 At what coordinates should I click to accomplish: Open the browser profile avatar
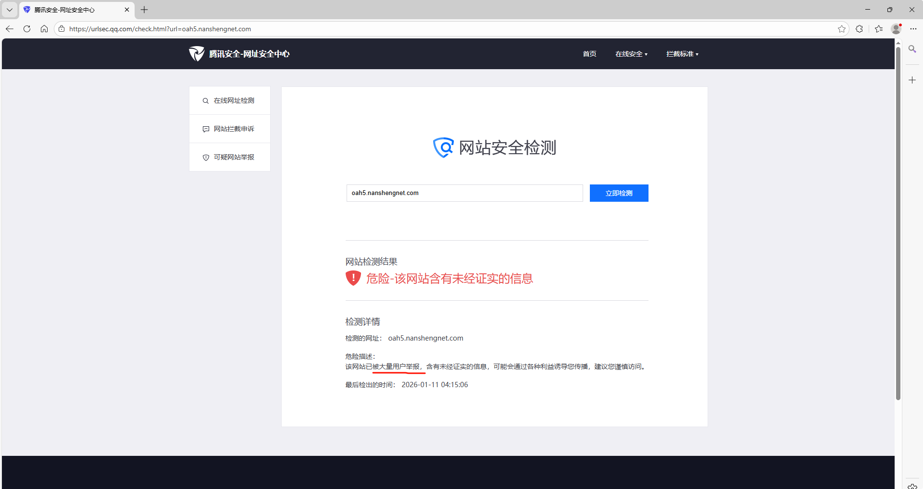coord(896,29)
